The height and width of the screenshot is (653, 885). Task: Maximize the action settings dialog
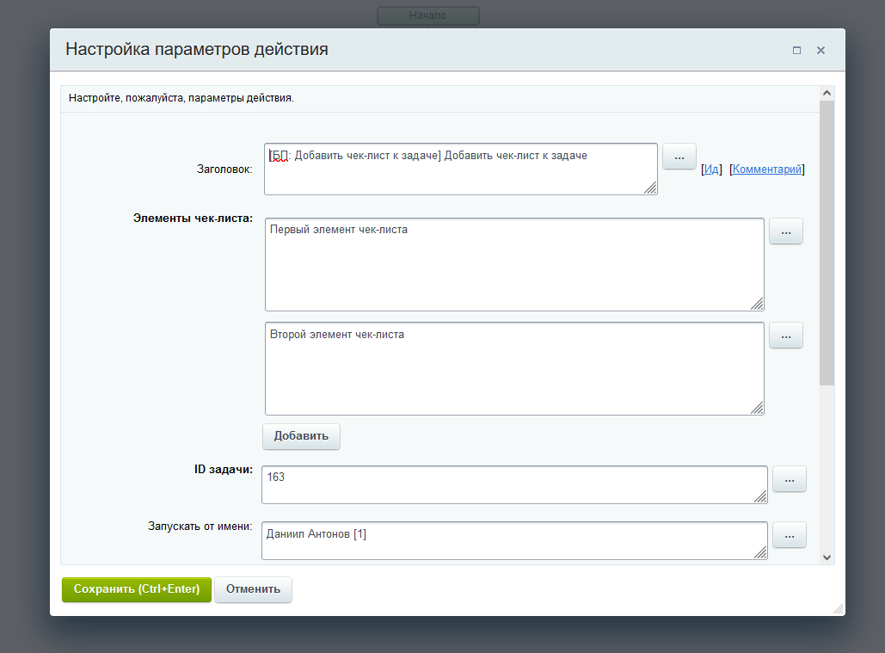pyautogui.click(x=797, y=51)
